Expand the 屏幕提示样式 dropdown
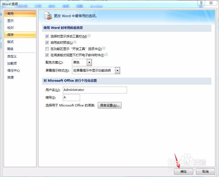219x177 pixels. coord(118,71)
